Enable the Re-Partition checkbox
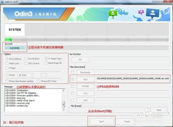This screenshot has height=127, width=173. point(26,59)
